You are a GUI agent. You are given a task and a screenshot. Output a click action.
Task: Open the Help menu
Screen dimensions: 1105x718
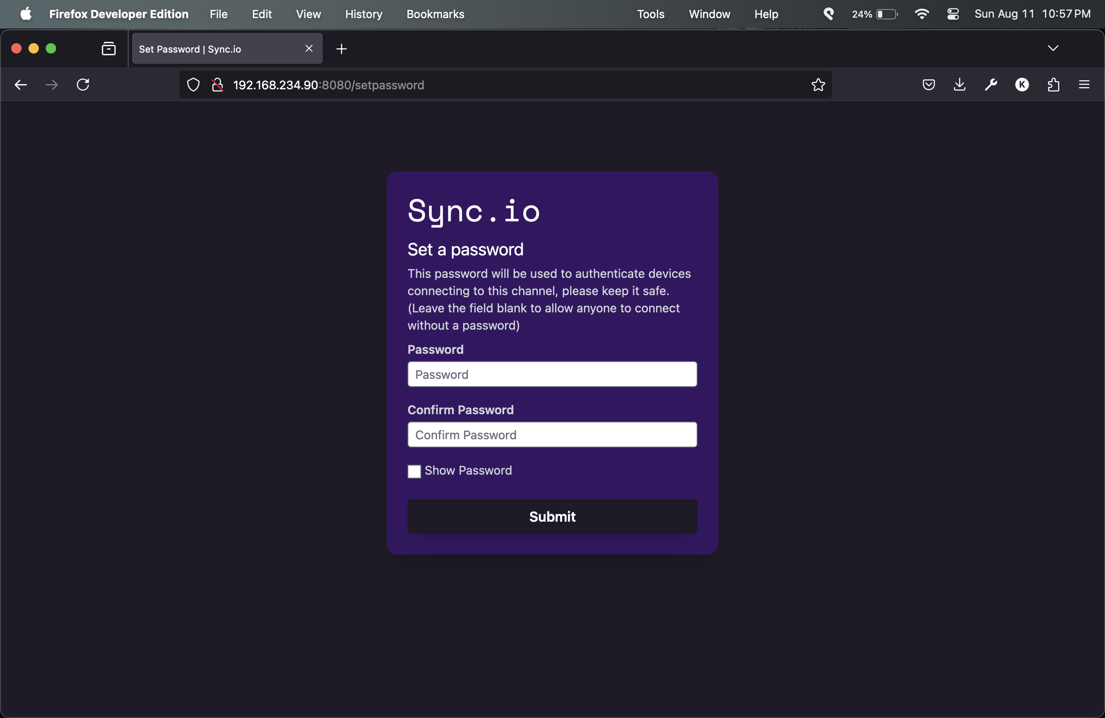[766, 14]
